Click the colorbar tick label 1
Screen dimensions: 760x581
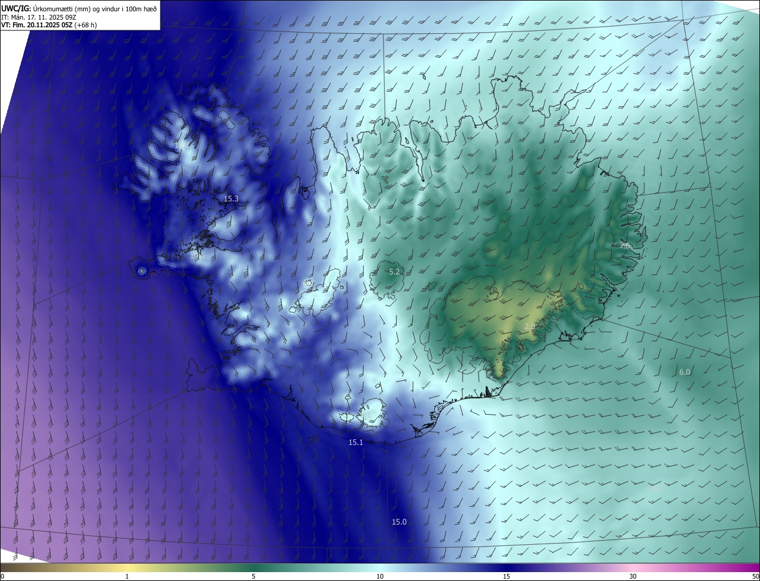[x=127, y=576]
